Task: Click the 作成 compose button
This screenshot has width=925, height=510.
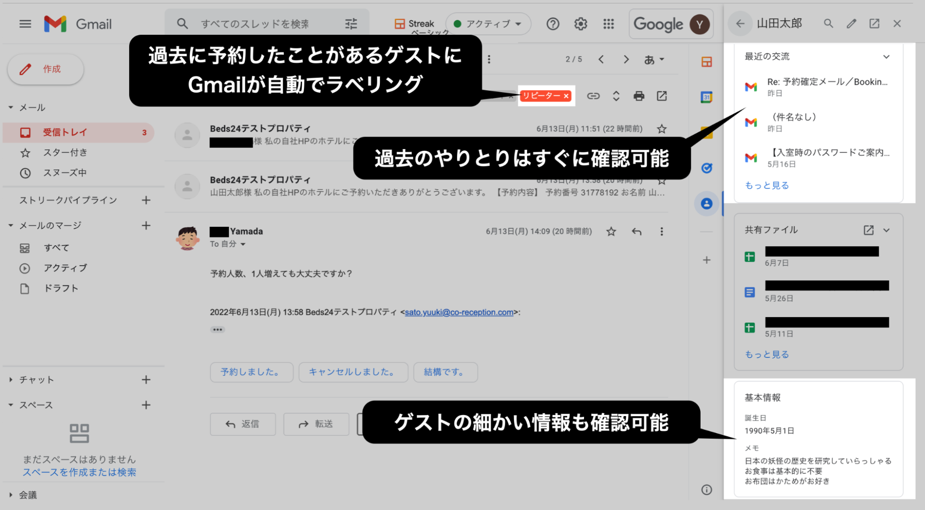Action: [45, 69]
